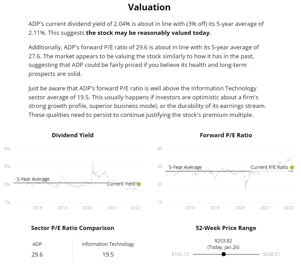Click the green Current Yield marker dot

(139, 184)
